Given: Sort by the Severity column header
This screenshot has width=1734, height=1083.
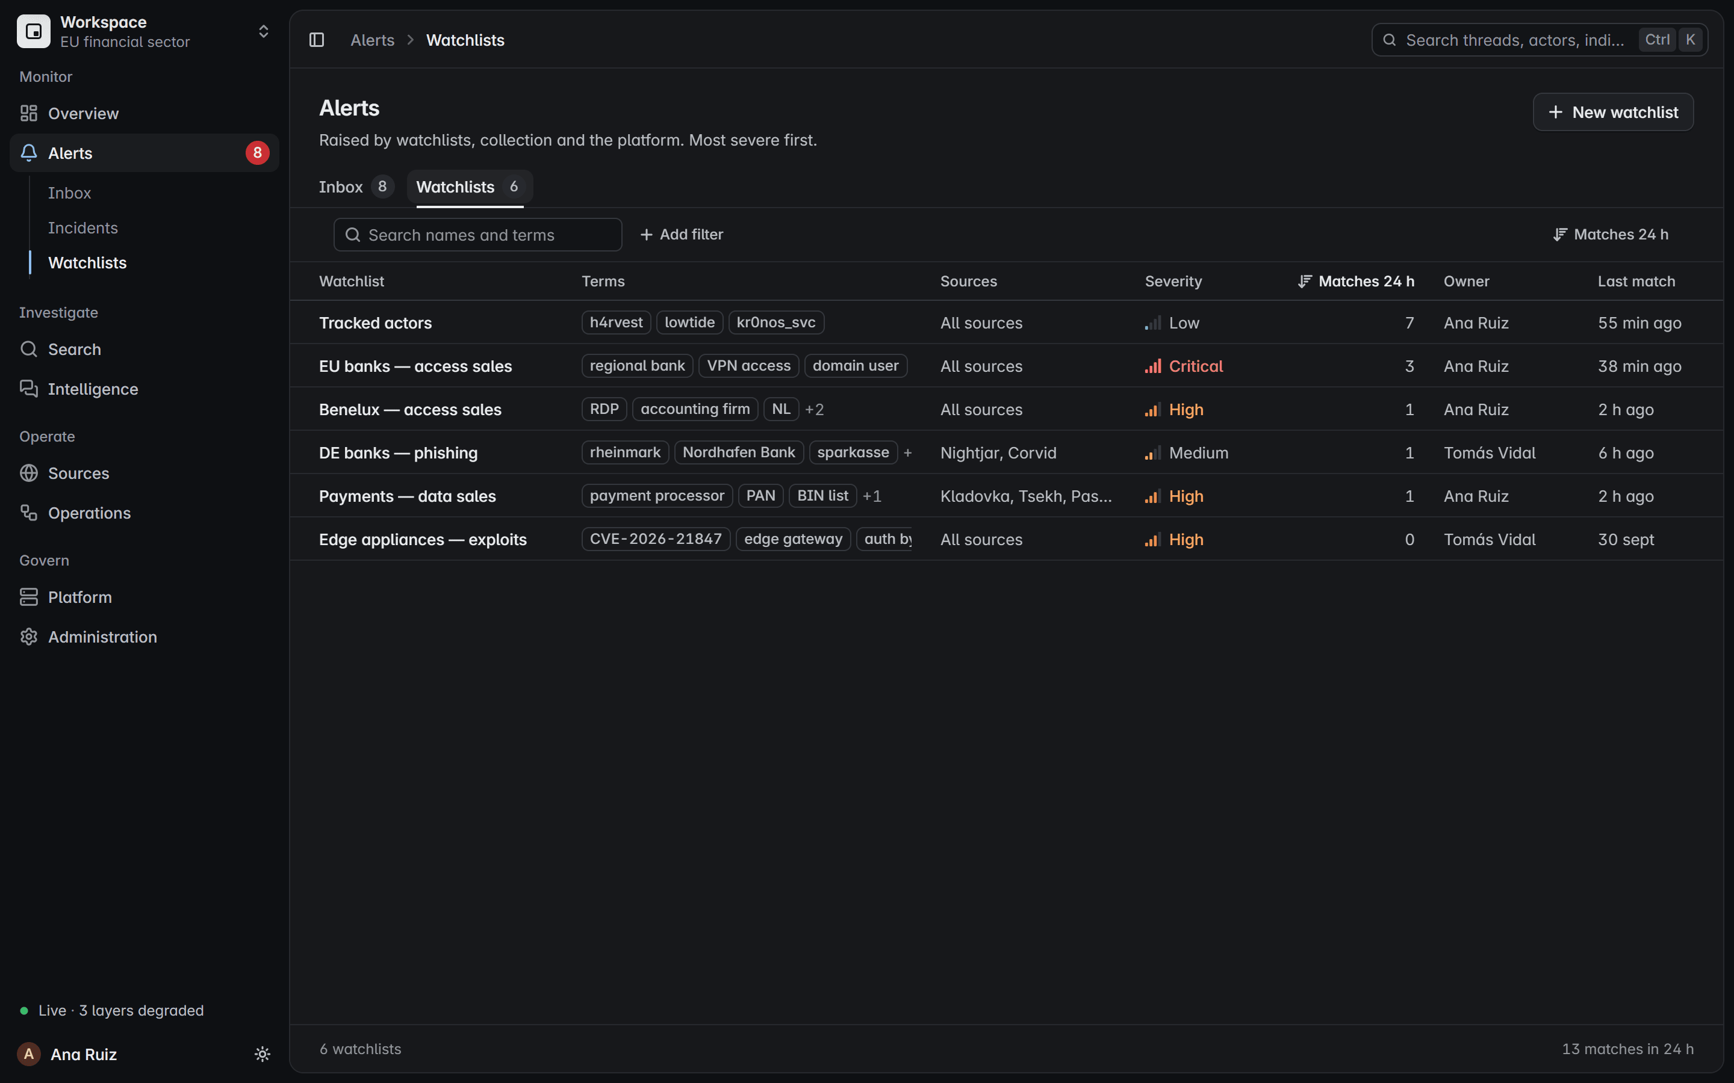Looking at the screenshot, I should 1173,282.
